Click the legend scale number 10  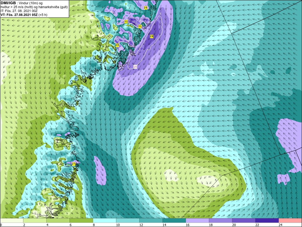[x=118, y=225]
